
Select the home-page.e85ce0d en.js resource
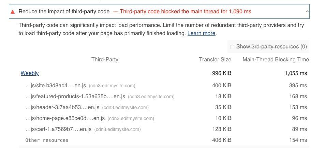[65, 118]
